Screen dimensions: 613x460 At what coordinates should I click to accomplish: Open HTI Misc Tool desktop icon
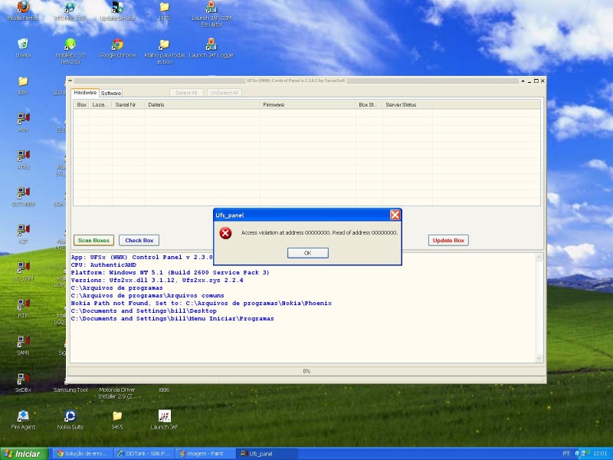[70, 11]
